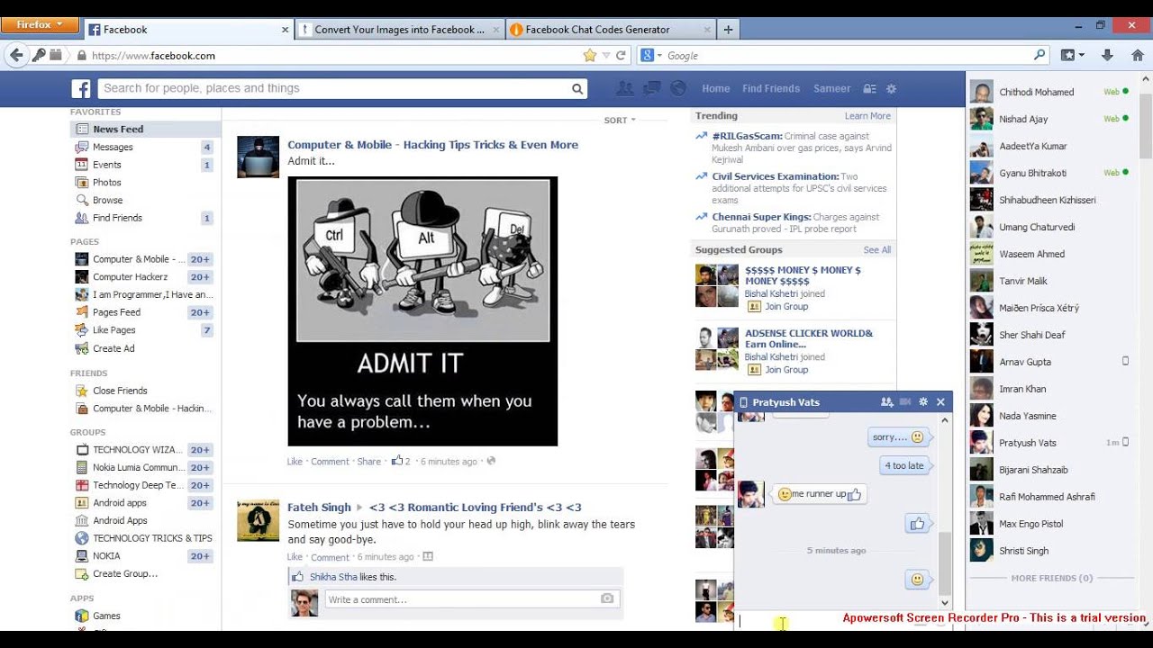The width and height of the screenshot is (1153, 648).
Task: Open the notifications globe icon
Action: click(x=678, y=88)
